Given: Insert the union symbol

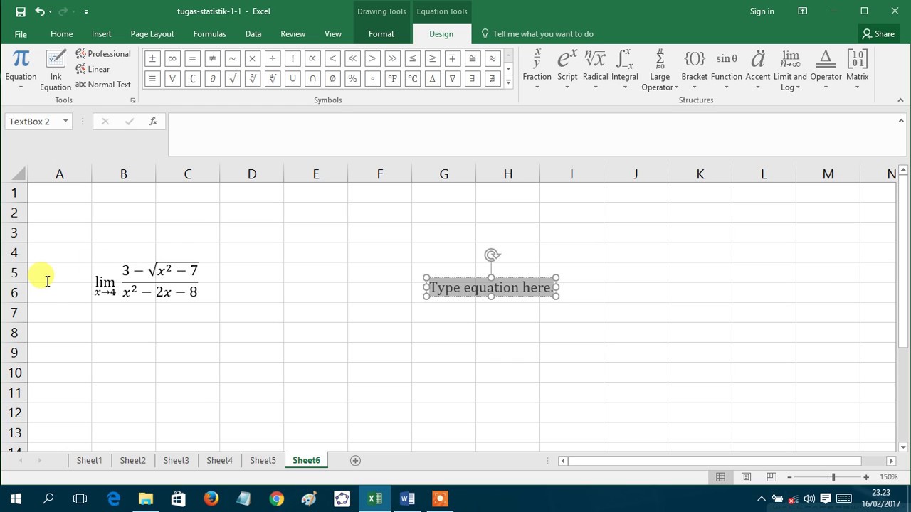Looking at the screenshot, I should (x=292, y=79).
